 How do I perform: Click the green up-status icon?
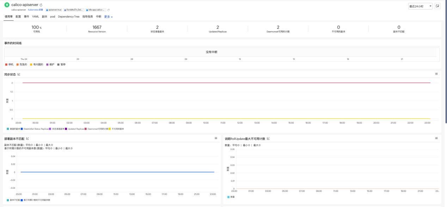click(7, 5)
